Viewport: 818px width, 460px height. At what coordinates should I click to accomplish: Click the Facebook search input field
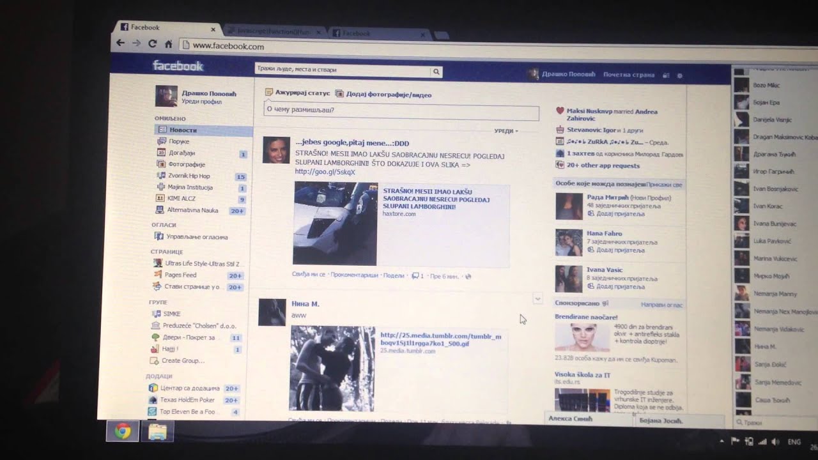(343, 70)
